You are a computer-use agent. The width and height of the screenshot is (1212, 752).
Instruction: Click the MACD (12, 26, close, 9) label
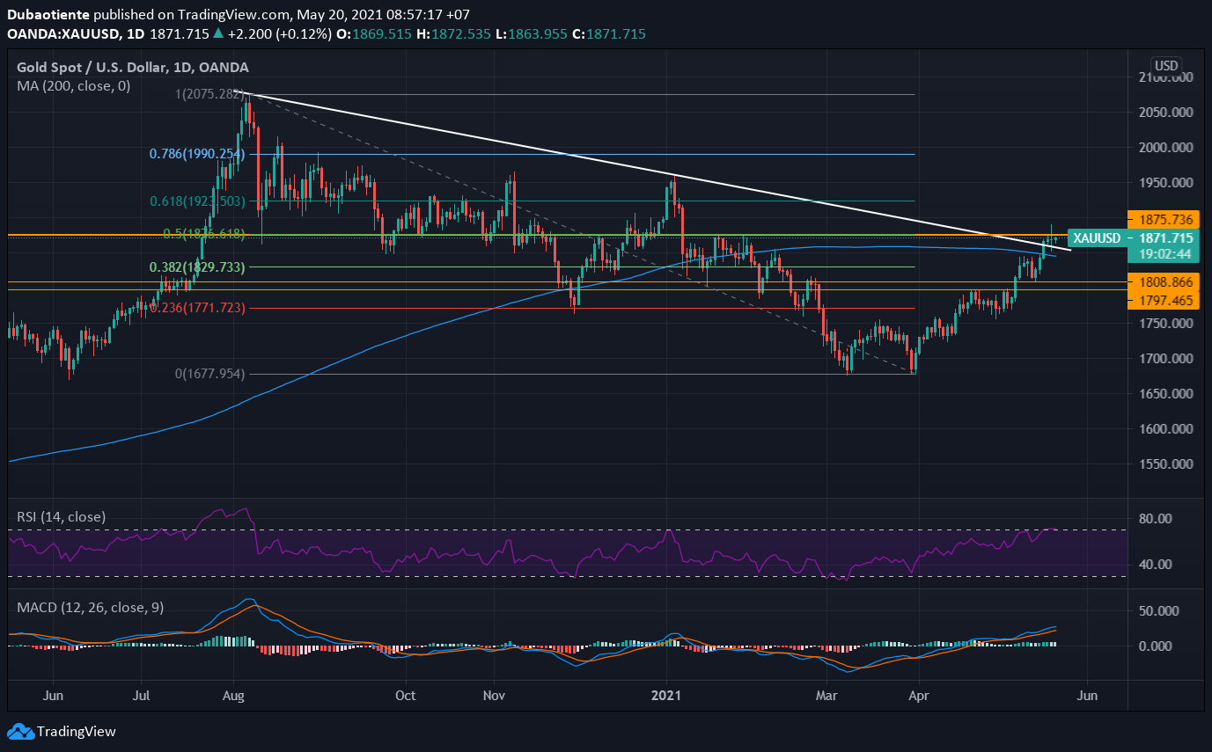tap(91, 608)
